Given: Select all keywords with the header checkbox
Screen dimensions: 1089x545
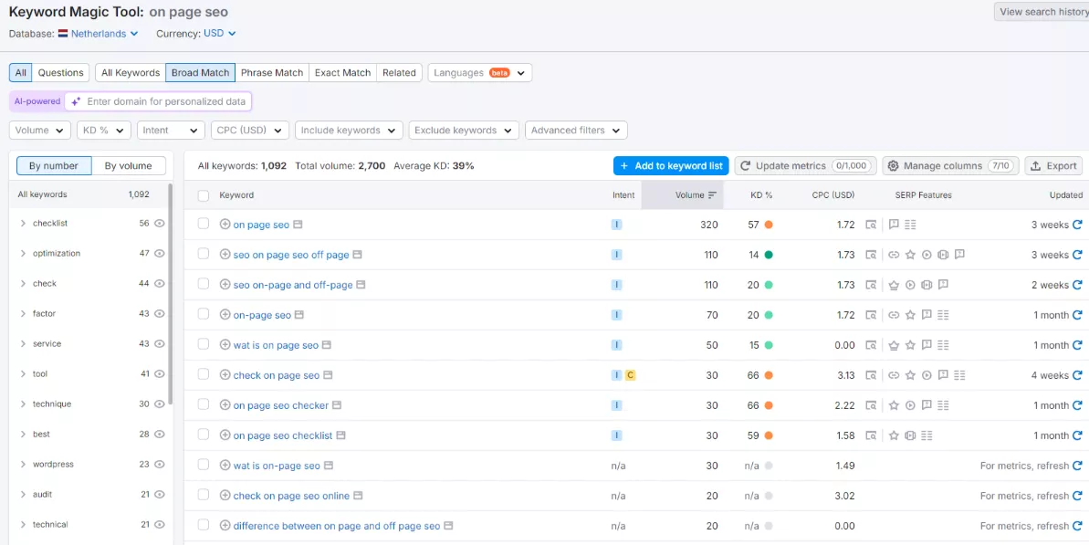Looking at the screenshot, I should (x=203, y=194).
